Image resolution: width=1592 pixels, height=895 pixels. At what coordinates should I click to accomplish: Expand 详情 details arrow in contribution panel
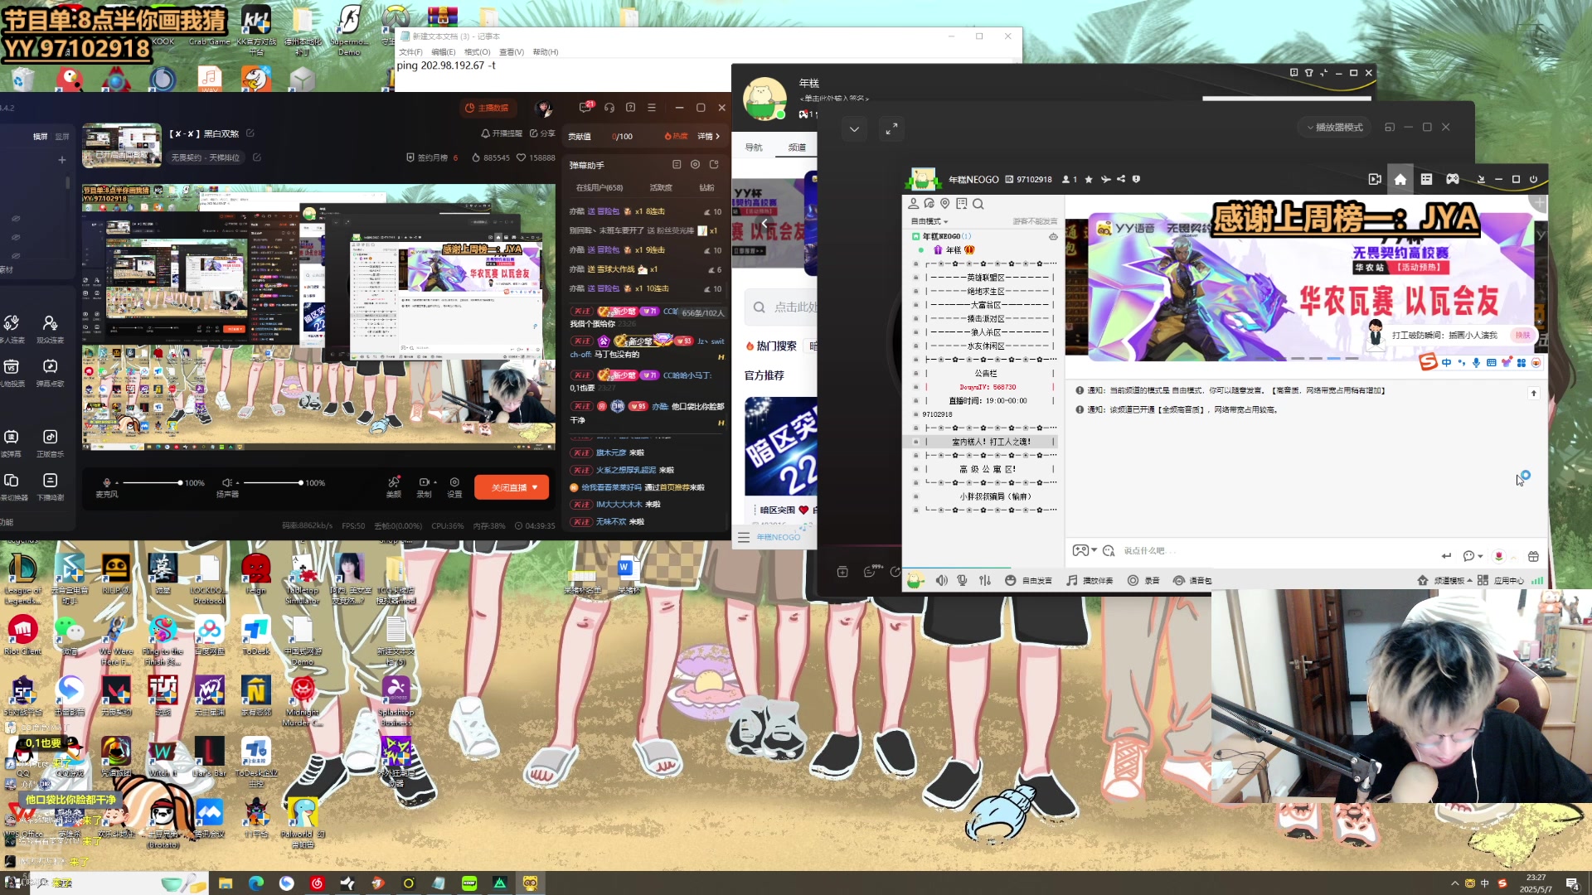click(x=709, y=137)
